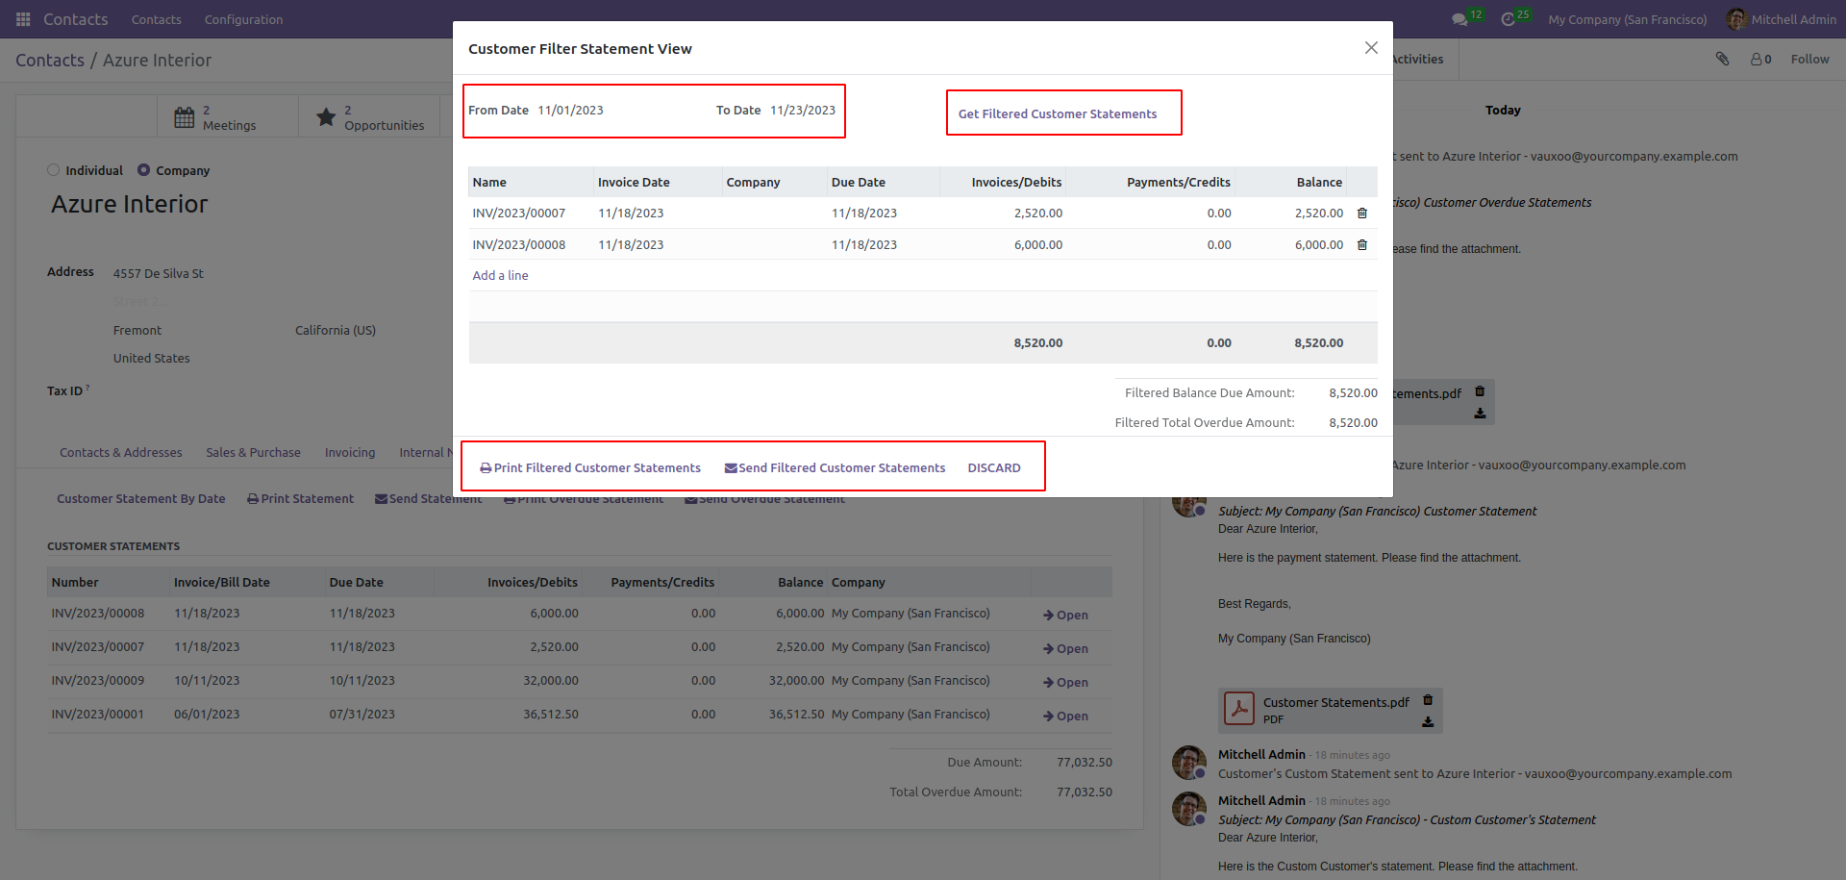
Task: Click the From Date field
Action: tap(615, 111)
